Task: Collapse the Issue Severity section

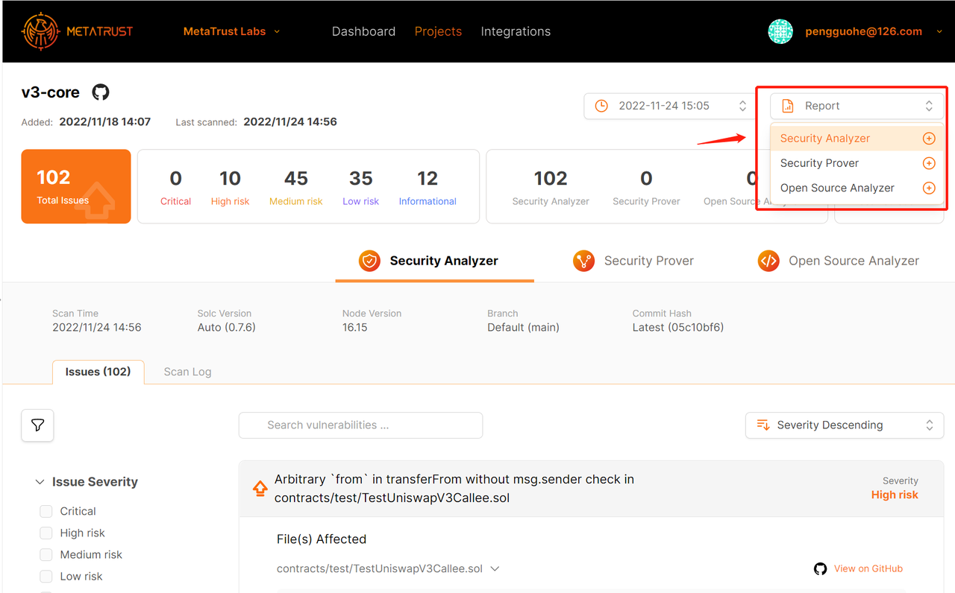Action: (x=40, y=482)
